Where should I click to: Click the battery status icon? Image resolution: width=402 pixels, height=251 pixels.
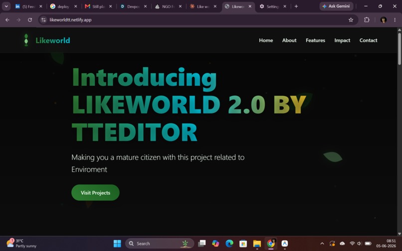click(368, 244)
